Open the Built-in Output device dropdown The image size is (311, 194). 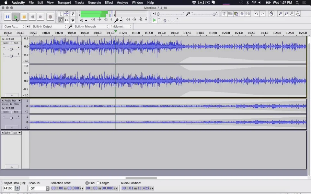coord(49,27)
